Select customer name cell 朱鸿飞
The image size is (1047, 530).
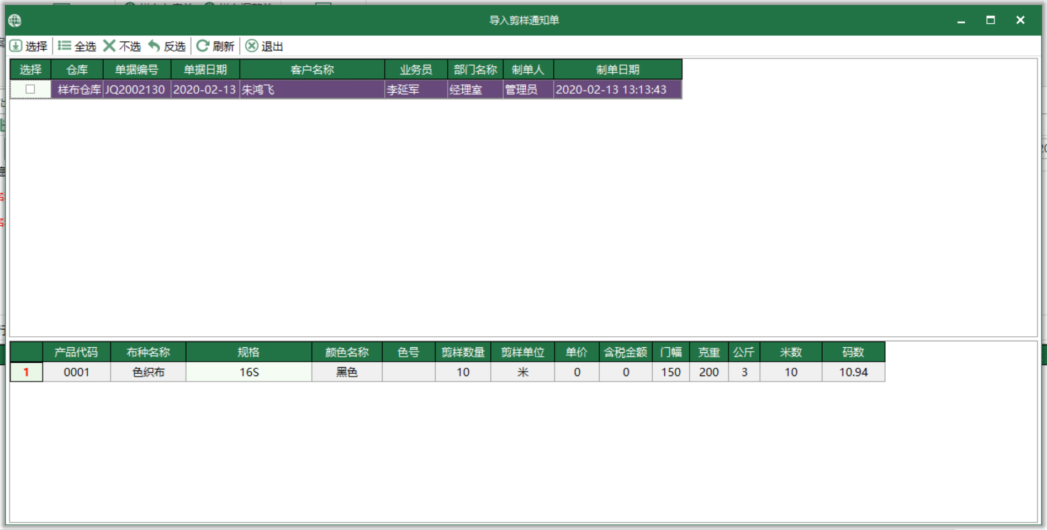click(x=313, y=89)
